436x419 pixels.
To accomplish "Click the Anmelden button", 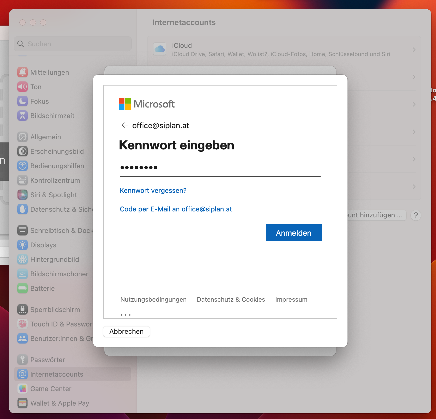I will point(293,233).
